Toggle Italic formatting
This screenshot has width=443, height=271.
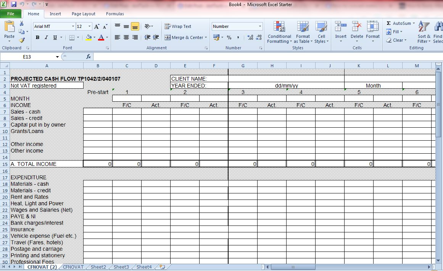46,37
